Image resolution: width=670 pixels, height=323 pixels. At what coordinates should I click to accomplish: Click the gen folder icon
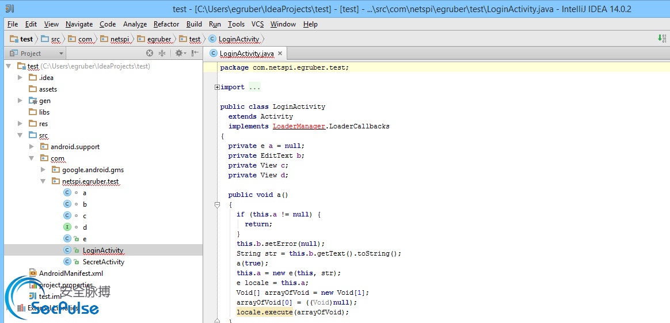pos(32,100)
